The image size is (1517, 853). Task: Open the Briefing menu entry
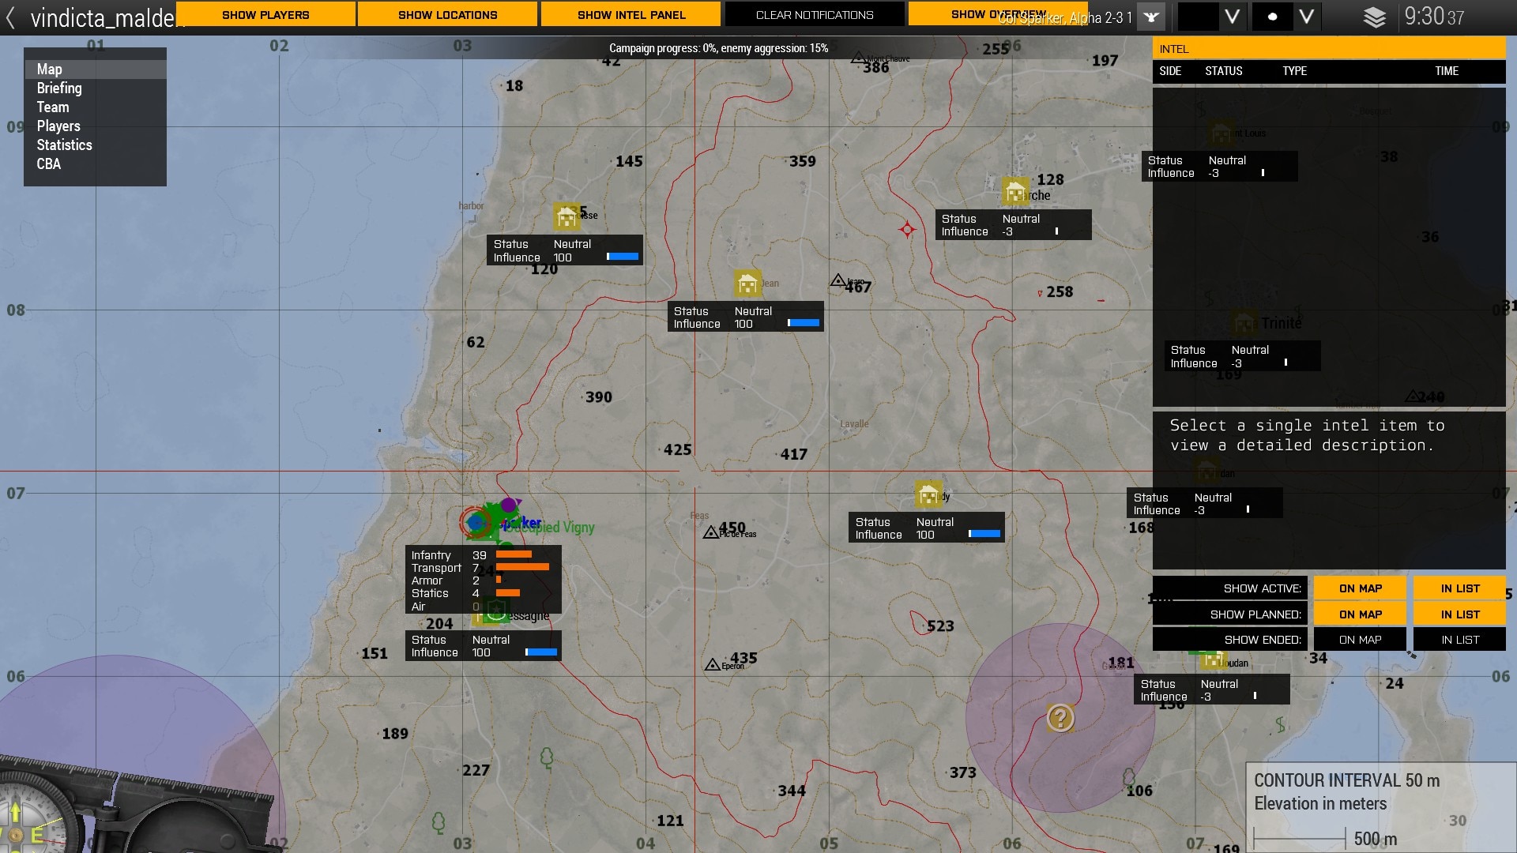[x=59, y=88]
